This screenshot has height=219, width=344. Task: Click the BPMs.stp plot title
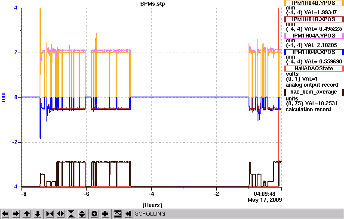click(x=153, y=4)
